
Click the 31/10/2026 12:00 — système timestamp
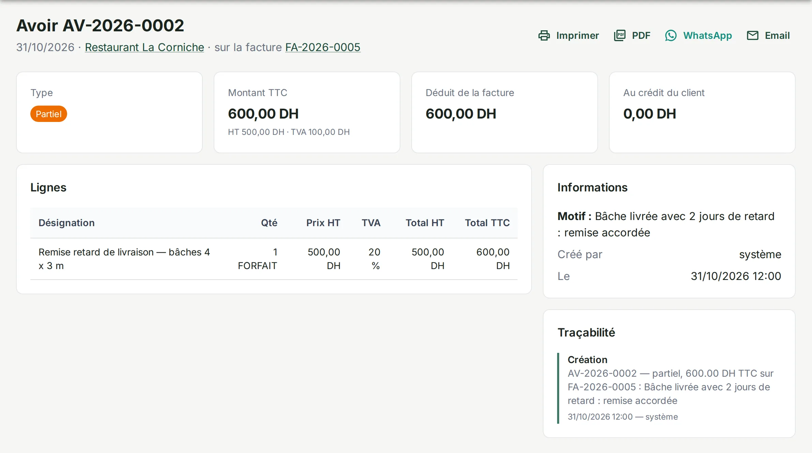623,417
